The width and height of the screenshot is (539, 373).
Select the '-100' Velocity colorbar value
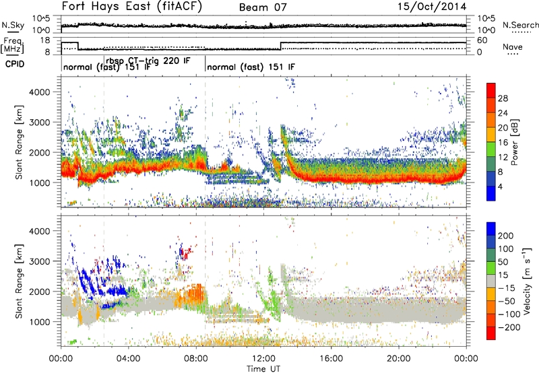pyautogui.click(x=509, y=314)
